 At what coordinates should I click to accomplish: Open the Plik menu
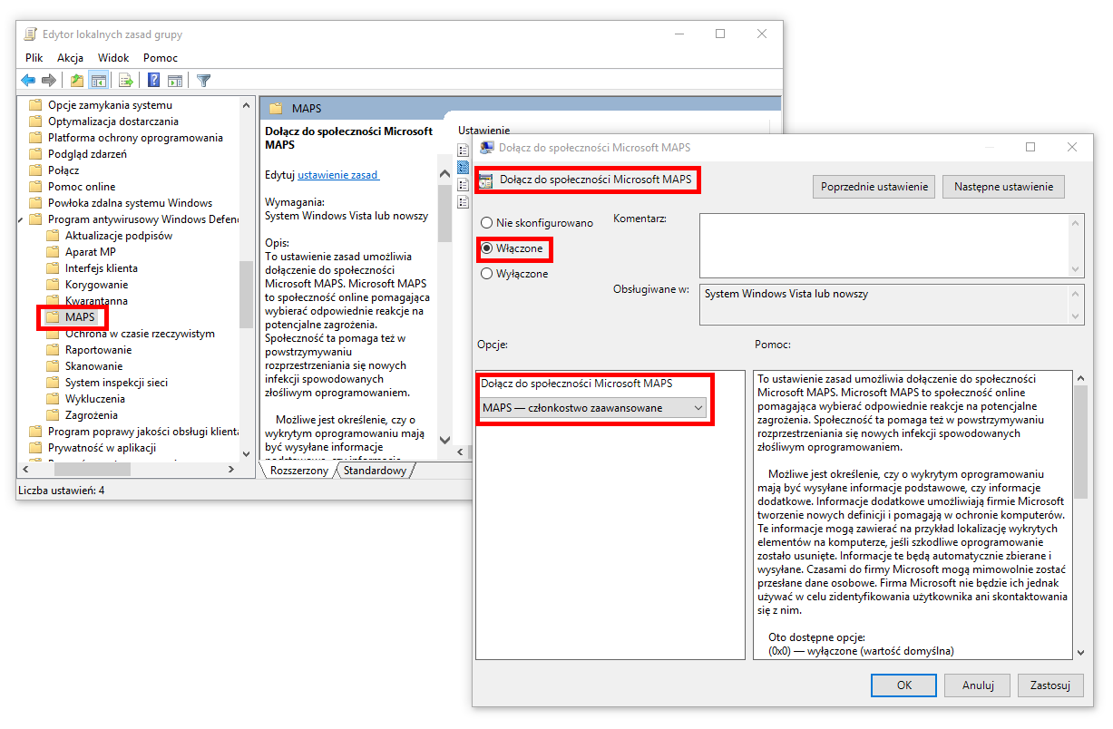coord(34,58)
